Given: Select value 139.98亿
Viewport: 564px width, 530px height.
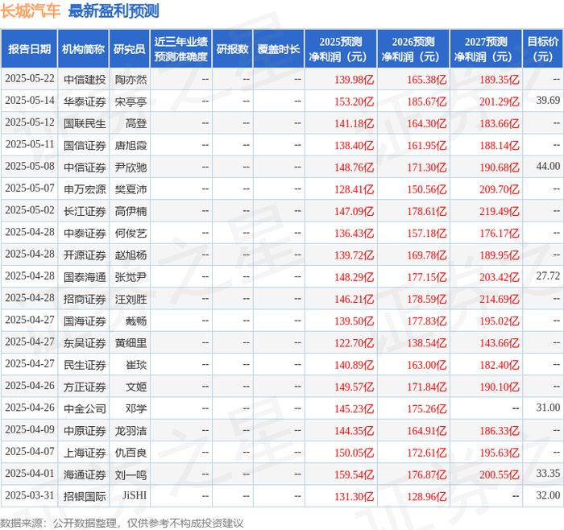Looking at the screenshot, I should [x=354, y=80].
